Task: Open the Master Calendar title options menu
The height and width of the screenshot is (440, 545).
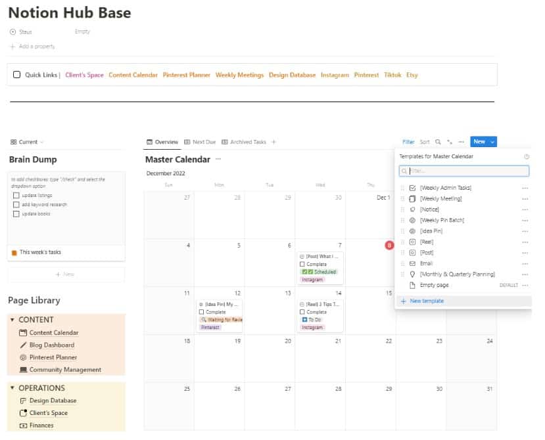Action: tap(218, 159)
